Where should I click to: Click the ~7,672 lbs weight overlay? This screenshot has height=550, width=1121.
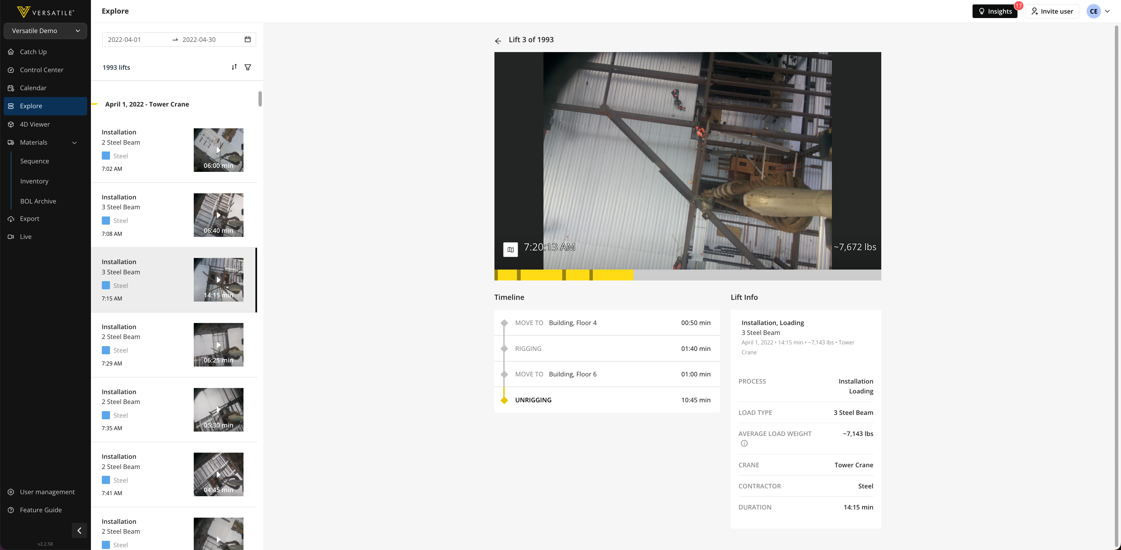[x=855, y=247]
